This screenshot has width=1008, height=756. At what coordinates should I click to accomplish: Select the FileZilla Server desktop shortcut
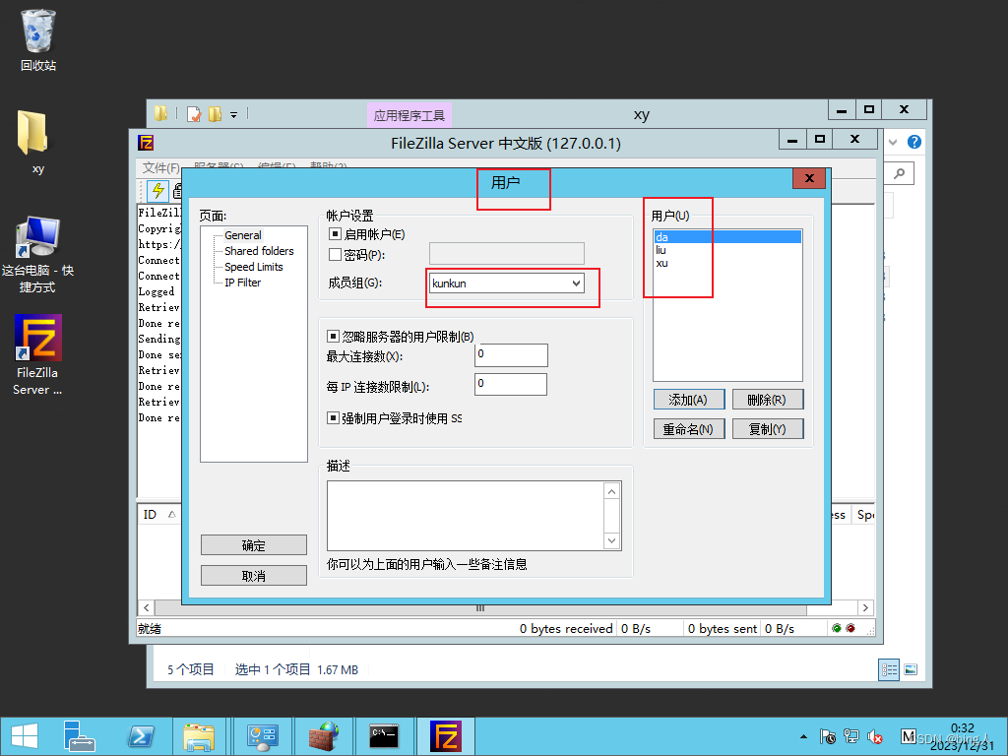click(38, 354)
